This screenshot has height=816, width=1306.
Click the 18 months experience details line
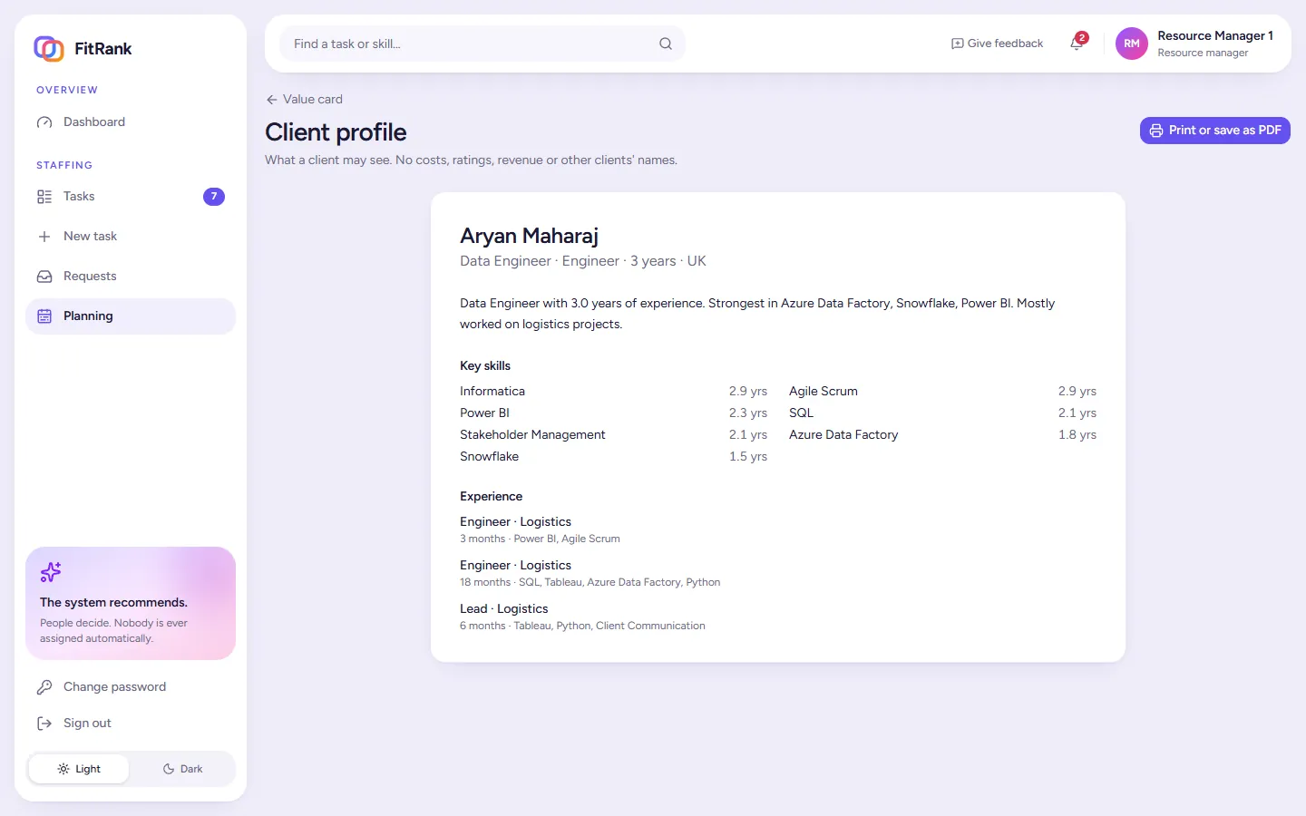590,582
